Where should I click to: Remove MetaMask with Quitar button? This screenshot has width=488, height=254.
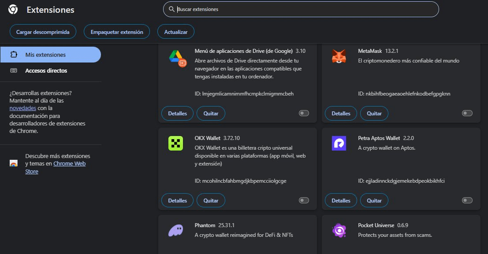click(x=374, y=114)
